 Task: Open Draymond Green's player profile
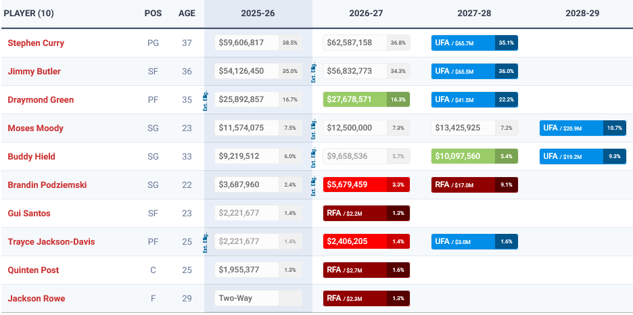coord(41,100)
